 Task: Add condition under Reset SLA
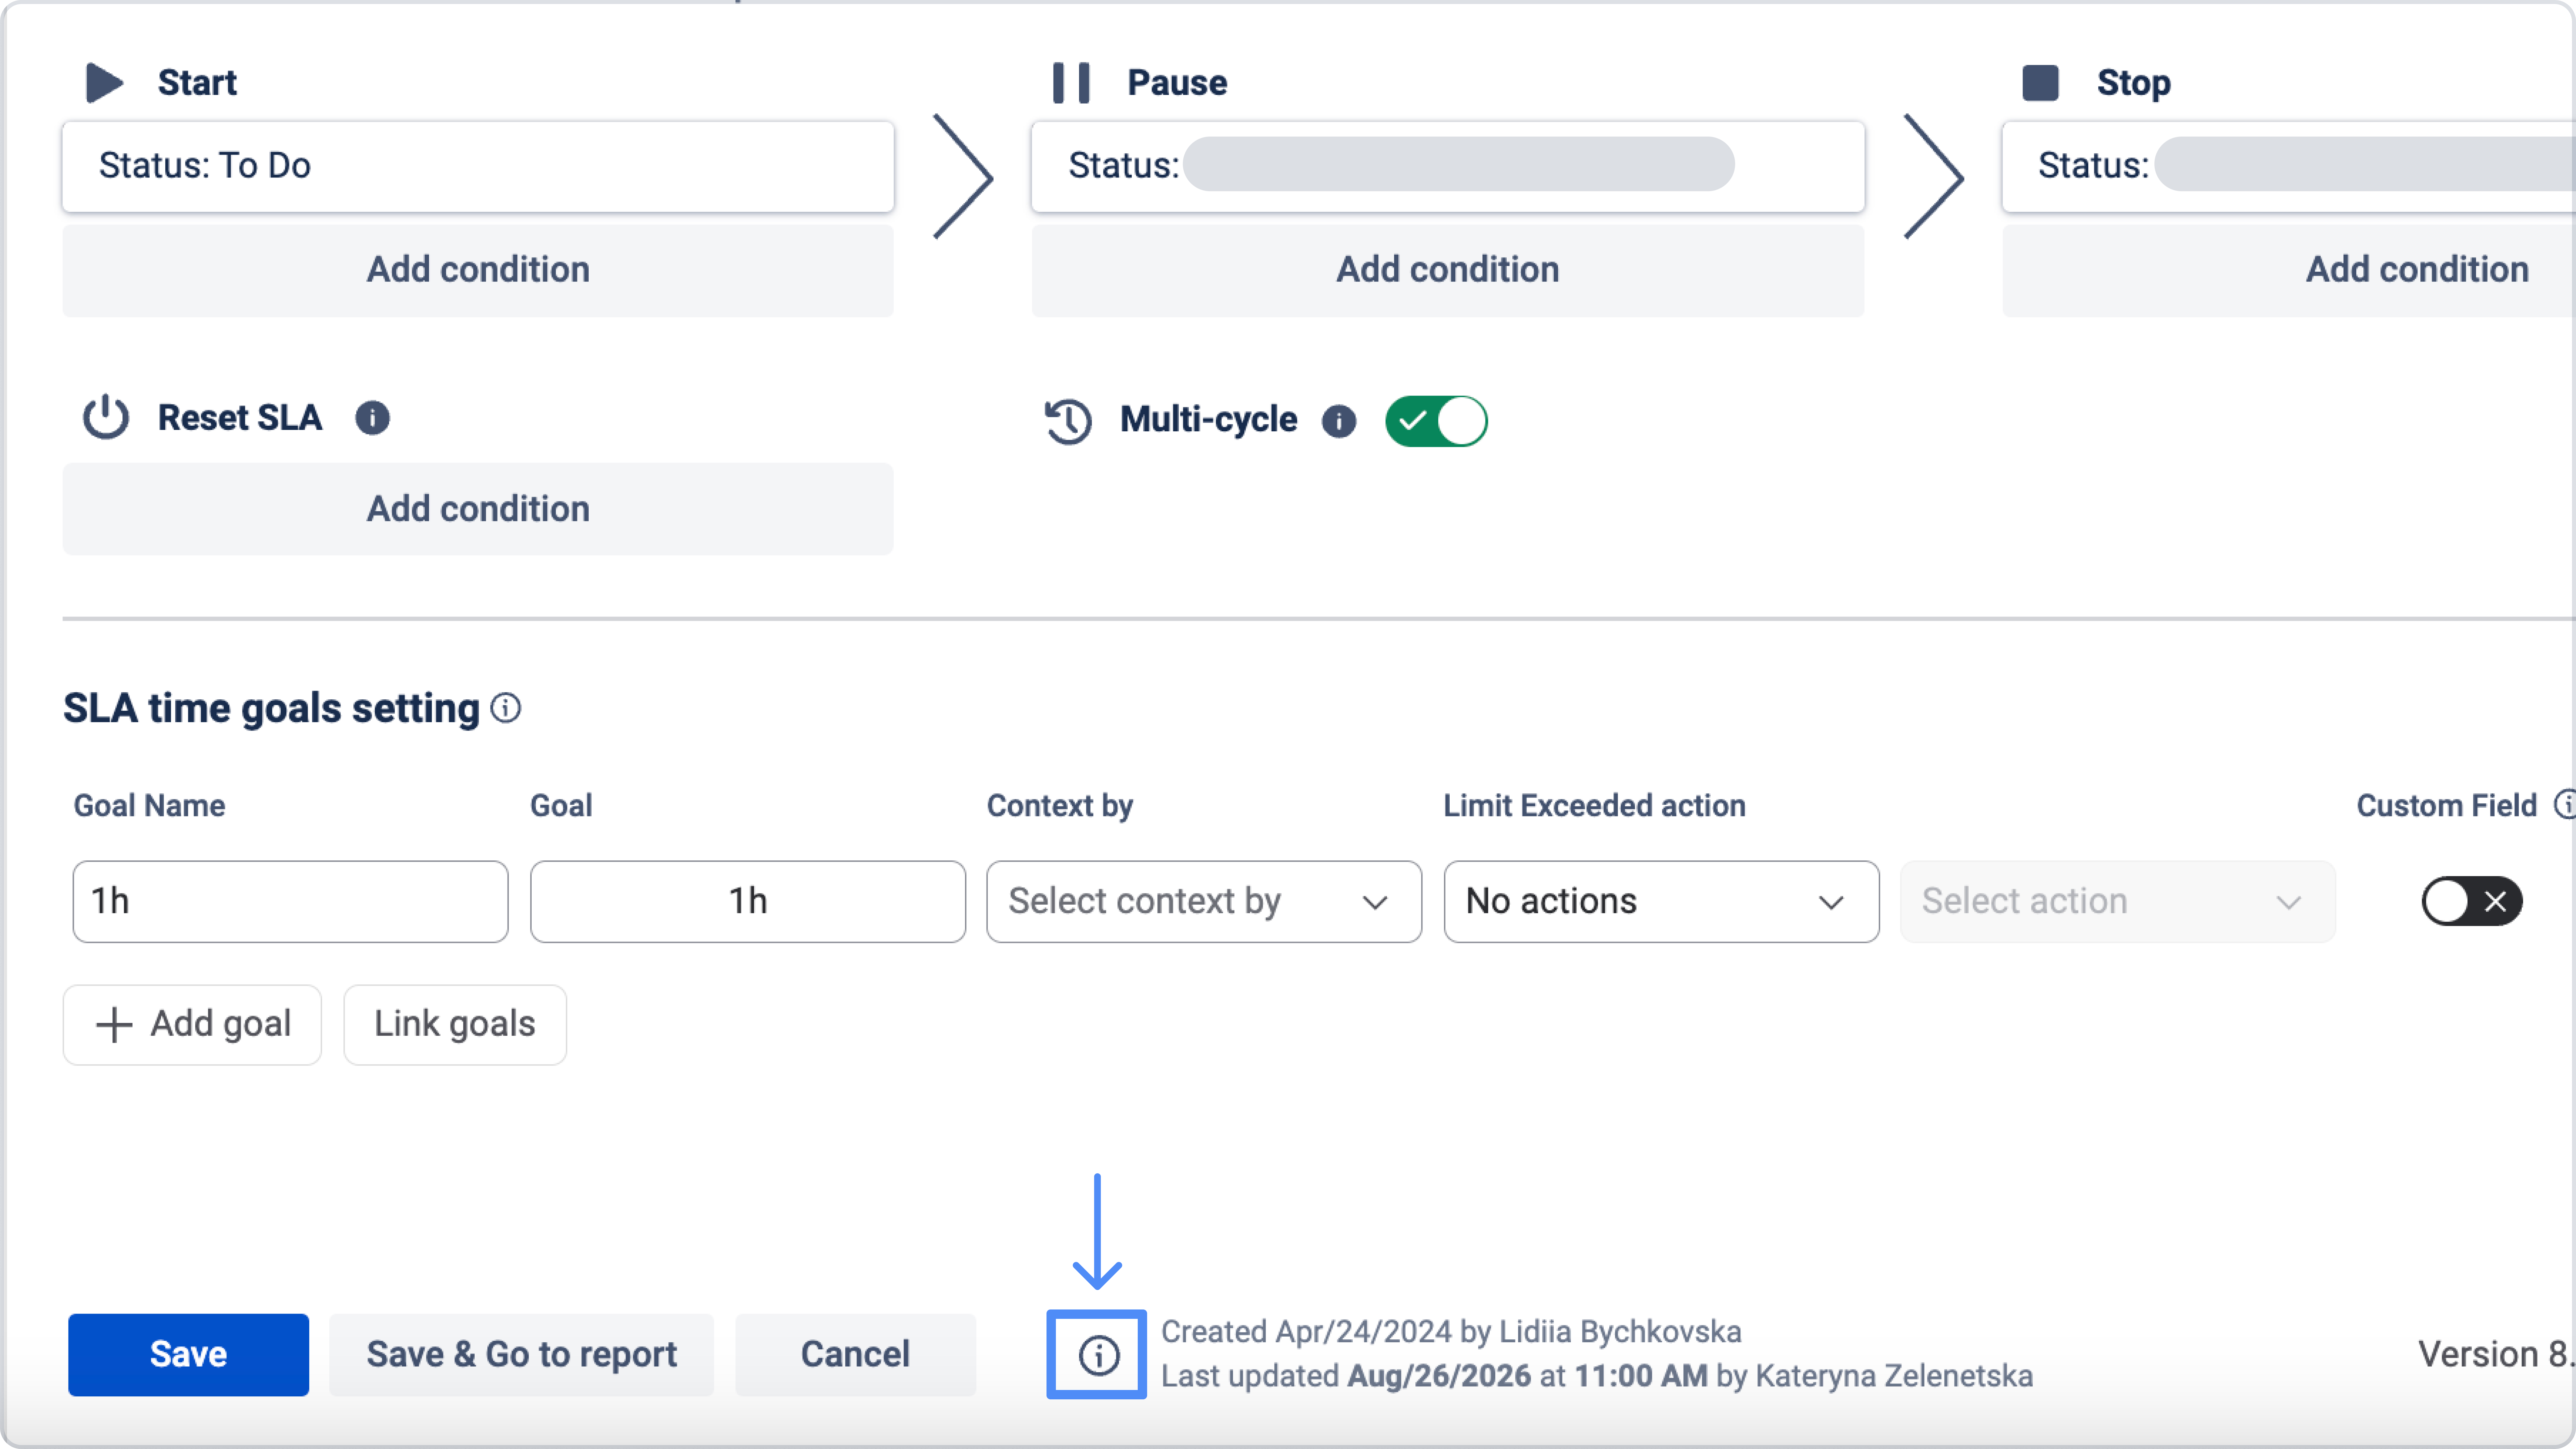(x=478, y=509)
